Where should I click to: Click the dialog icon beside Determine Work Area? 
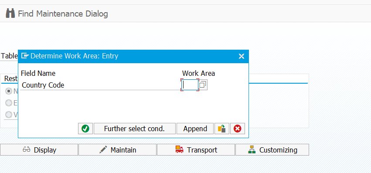[x=25, y=56]
